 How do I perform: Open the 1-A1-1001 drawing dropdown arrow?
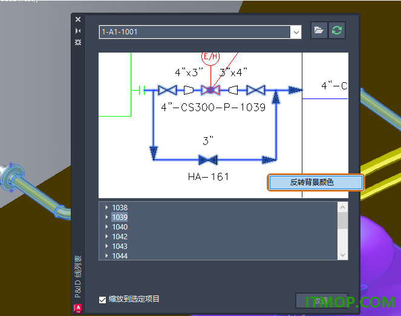(x=296, y=32)
